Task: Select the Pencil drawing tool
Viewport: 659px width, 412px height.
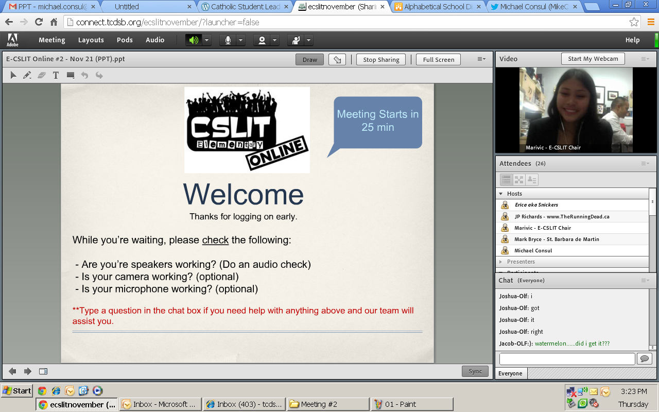Action: pos(27,76)
